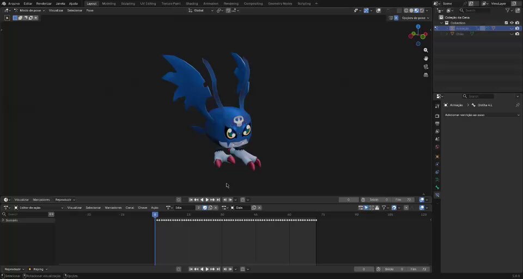The image size is (523, 279).
Task: Switch to the Geometry Nodes workspace tab
Action: [x=280, y=4]
